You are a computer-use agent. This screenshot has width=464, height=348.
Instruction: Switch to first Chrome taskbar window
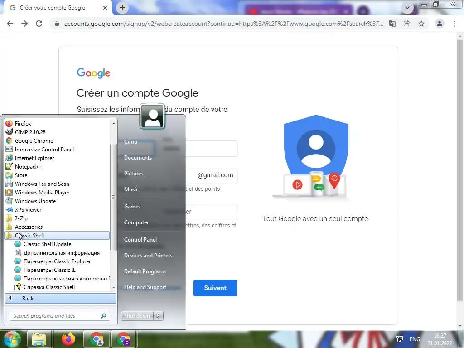point(97,339)
